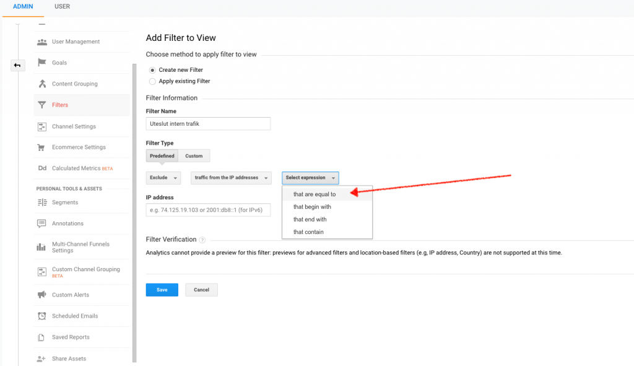Click the sidebar vertical scrollbar

point(134,212)
